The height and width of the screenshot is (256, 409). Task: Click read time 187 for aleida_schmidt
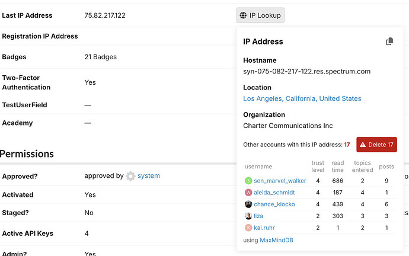point(337,193)
